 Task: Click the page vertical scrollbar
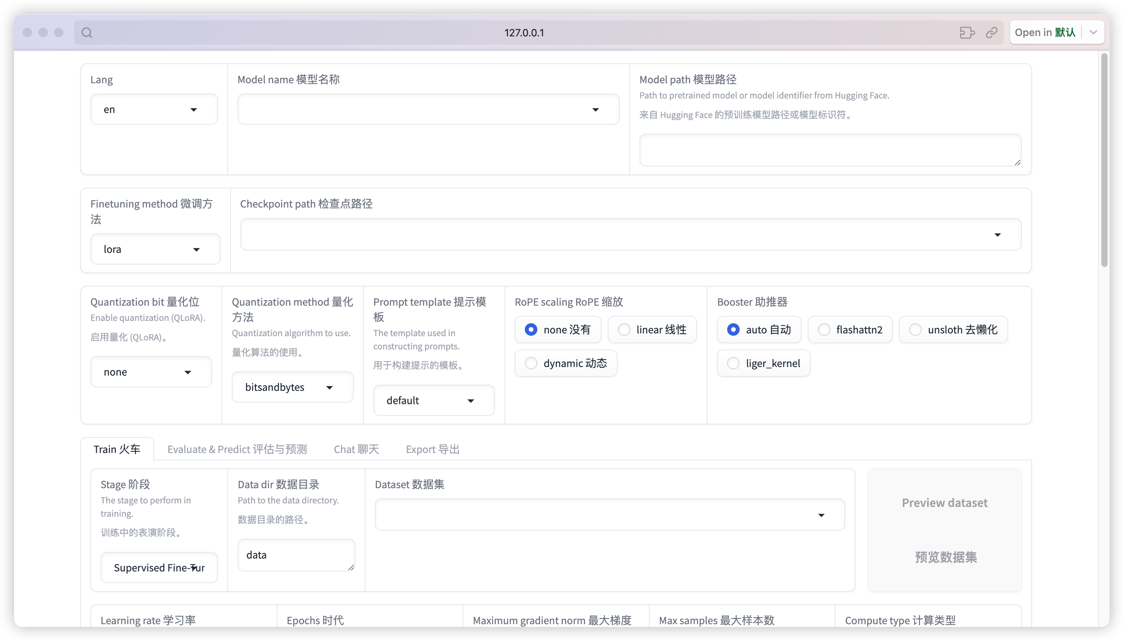pyautogui.click(x=1104, y=160)
